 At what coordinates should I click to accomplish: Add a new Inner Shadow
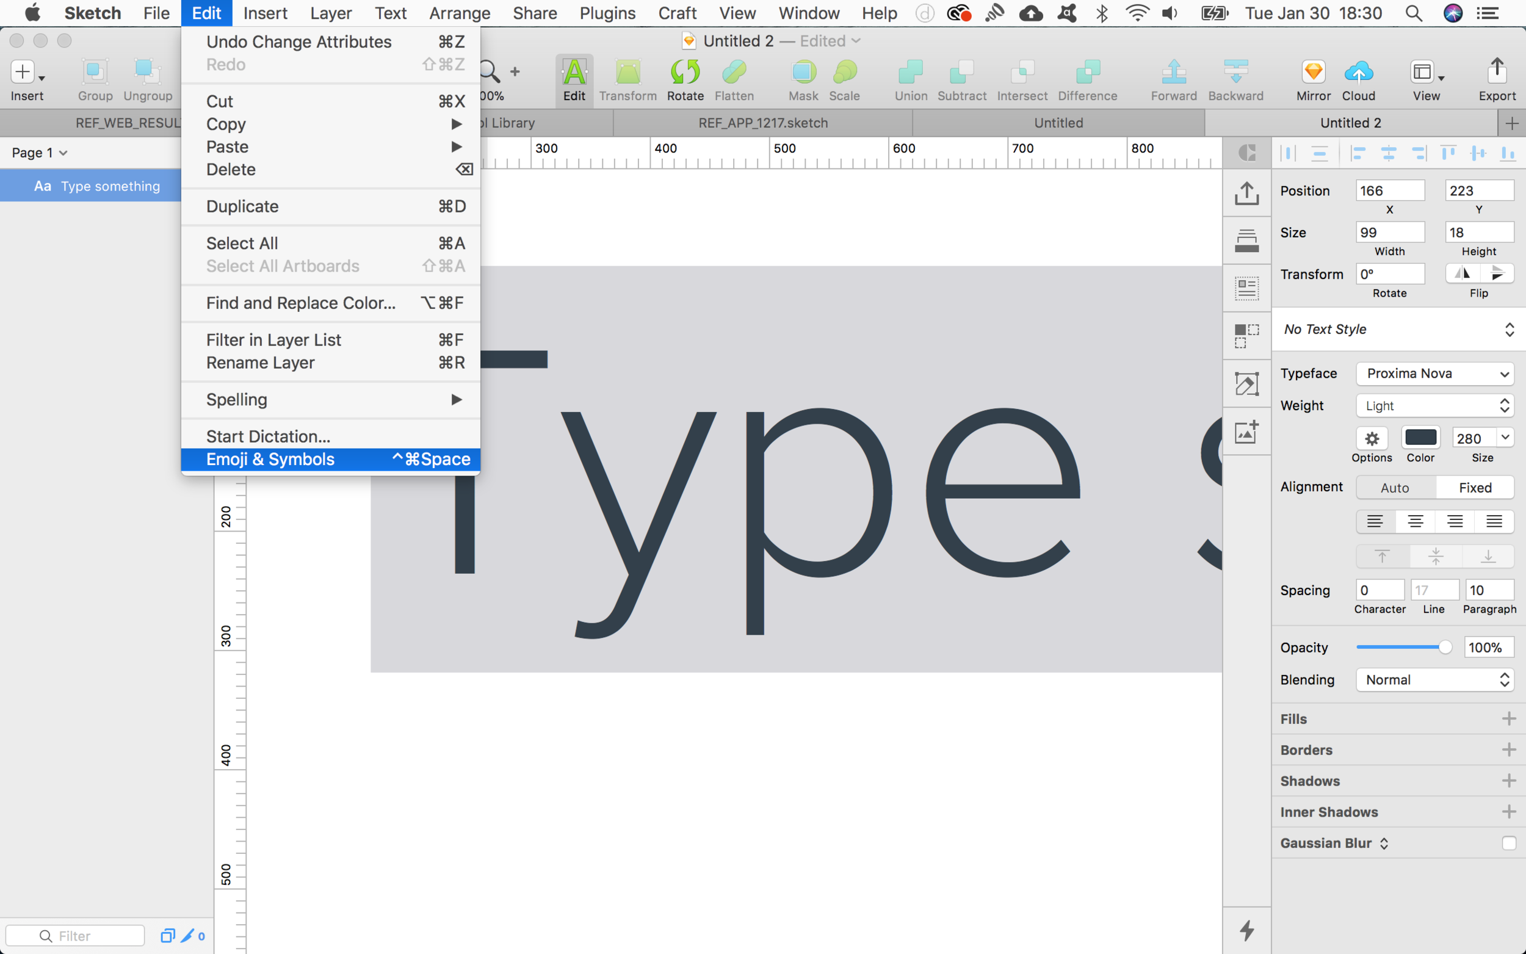click(x=1508, y=811)
